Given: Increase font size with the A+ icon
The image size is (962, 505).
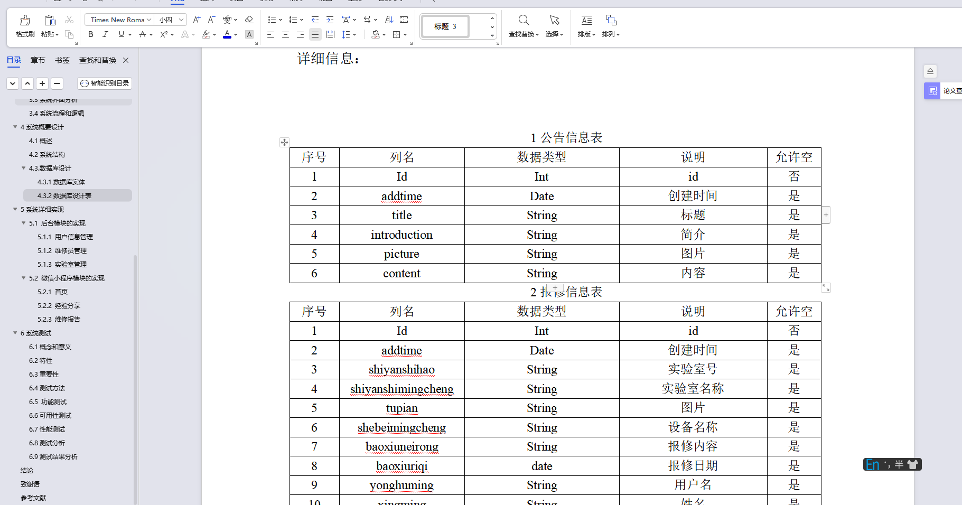Looking at the screenshot, I should (x=196, y=20).
